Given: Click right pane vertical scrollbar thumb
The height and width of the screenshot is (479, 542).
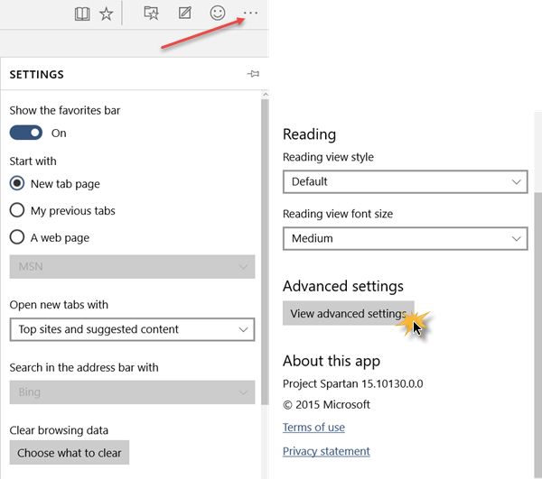Looking at the screenshot, I should click(537, 335).
